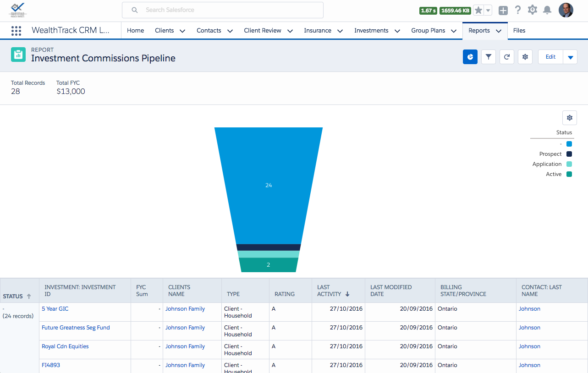Viewport: 588px width, 373px height.
Task: Expand the Clients tab chevron
Action: 182,31
